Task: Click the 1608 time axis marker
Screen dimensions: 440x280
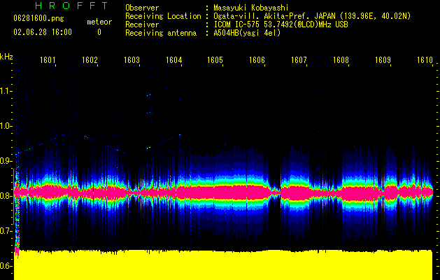Action: click(341, 60)
